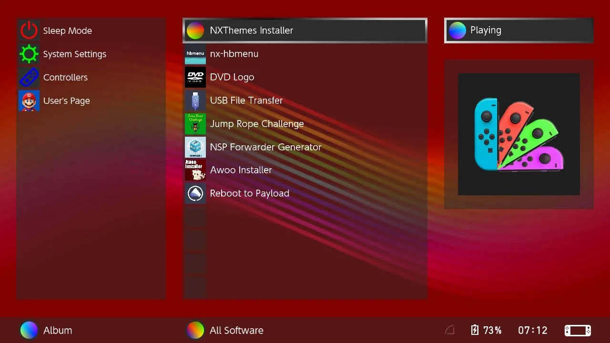Image resolution: width=610 pixels, height=343 pixels.
Task: Click the DVD Logo title text
Action: (x=232, y=77)
